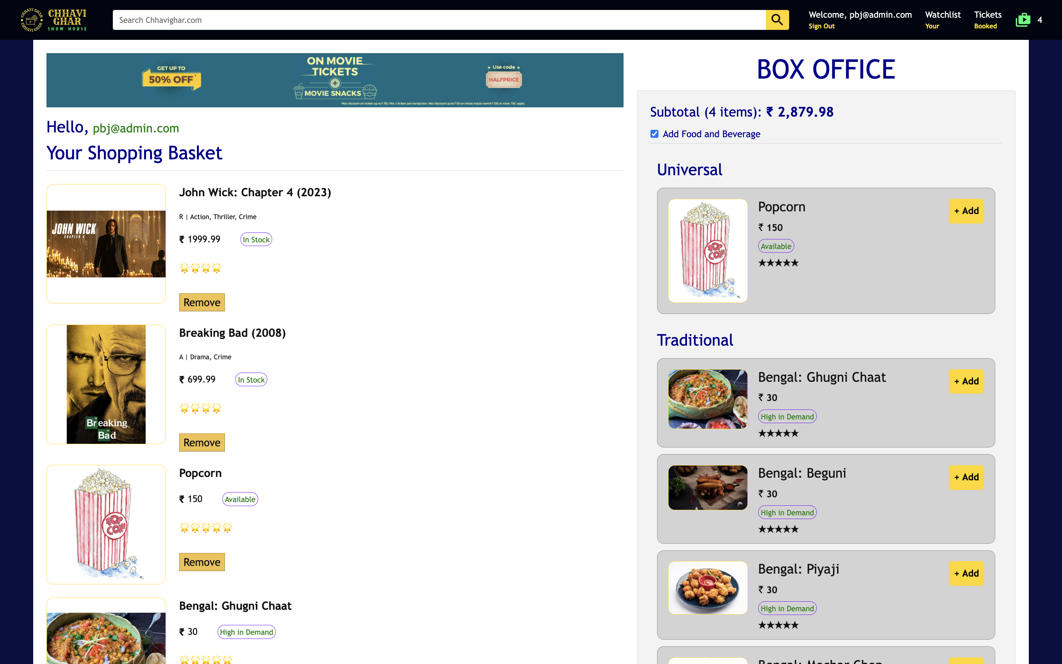Open Your Watchlist in the header
Image resolution: width=1062 pixels, height=664 pixels.
tap(942, 20)
